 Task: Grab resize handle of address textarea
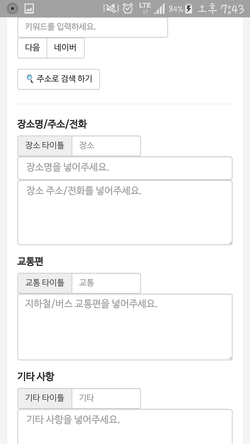click(230, 242)
